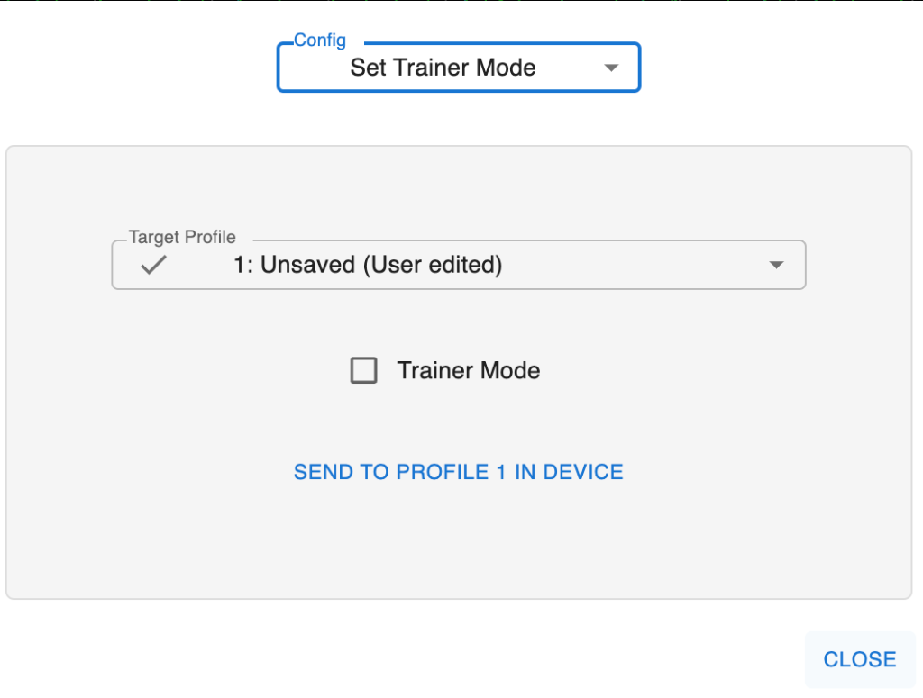Click the word "Mode" beside the checkbox

[511, 371]
